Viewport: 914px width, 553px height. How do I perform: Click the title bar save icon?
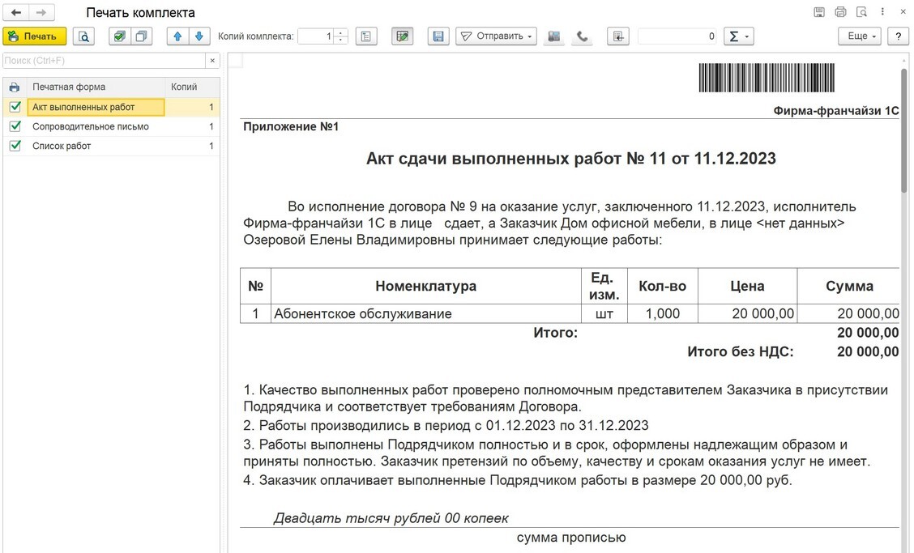point(819,11)
